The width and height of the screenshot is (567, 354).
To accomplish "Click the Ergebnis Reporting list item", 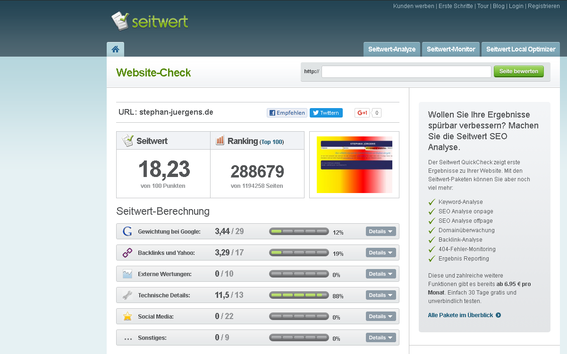I will click(x=464, y=259).
